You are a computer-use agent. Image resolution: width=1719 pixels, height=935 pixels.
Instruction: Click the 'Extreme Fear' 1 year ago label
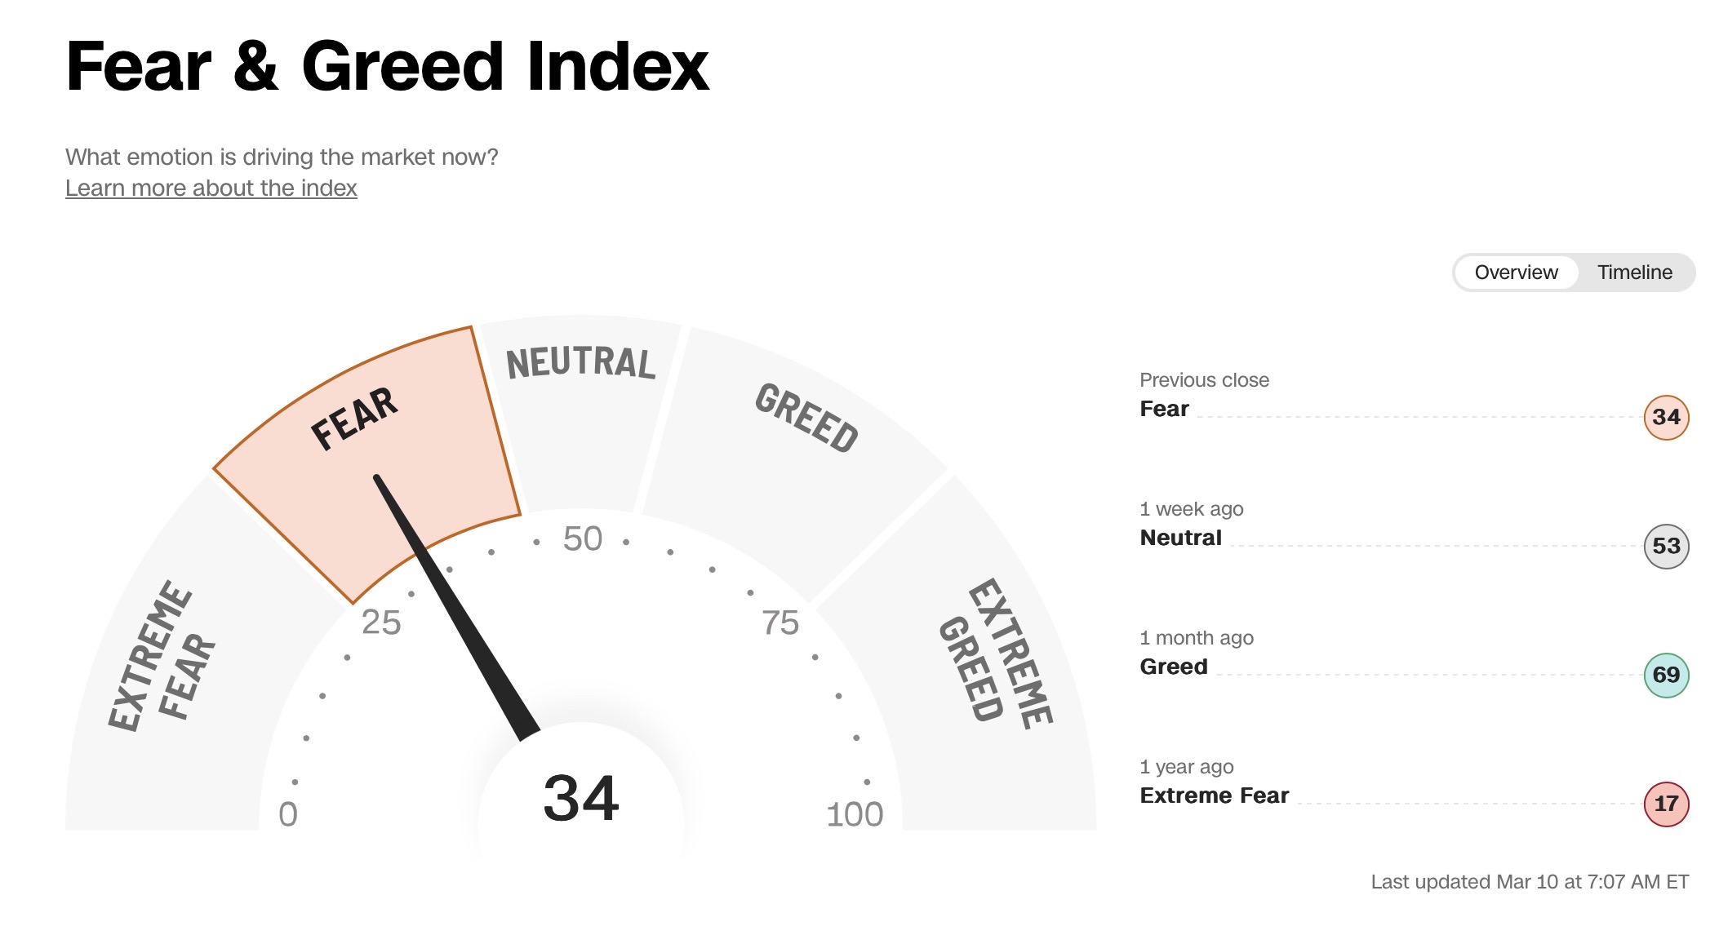tap(1214, 795)
